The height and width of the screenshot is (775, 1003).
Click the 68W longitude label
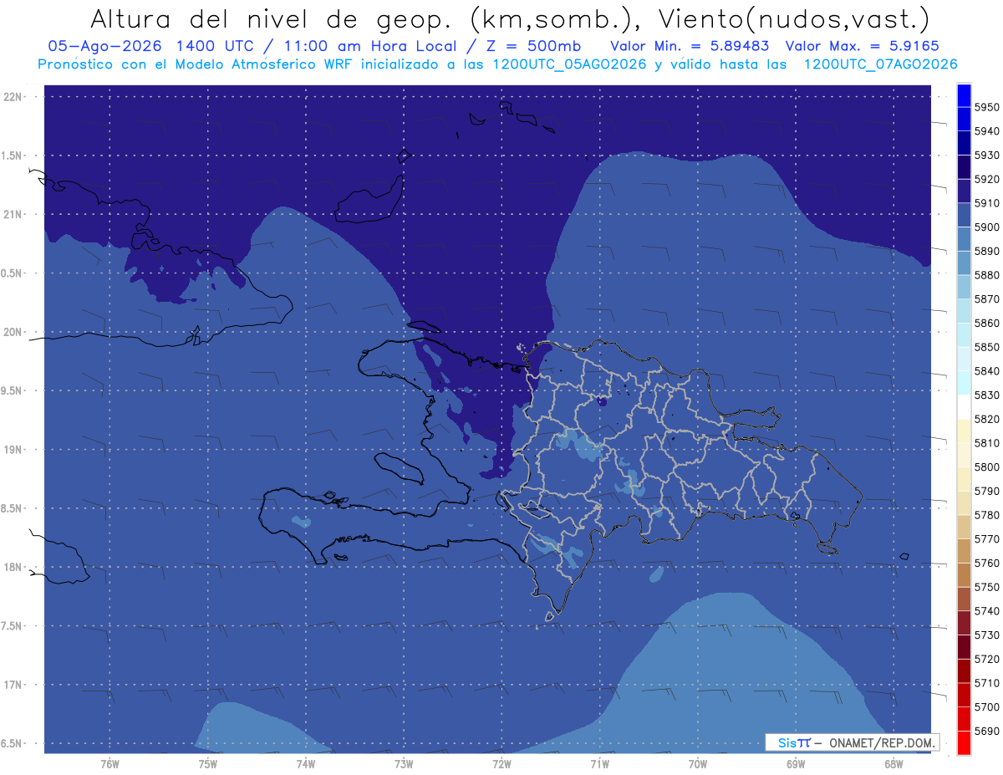(894, 763)
